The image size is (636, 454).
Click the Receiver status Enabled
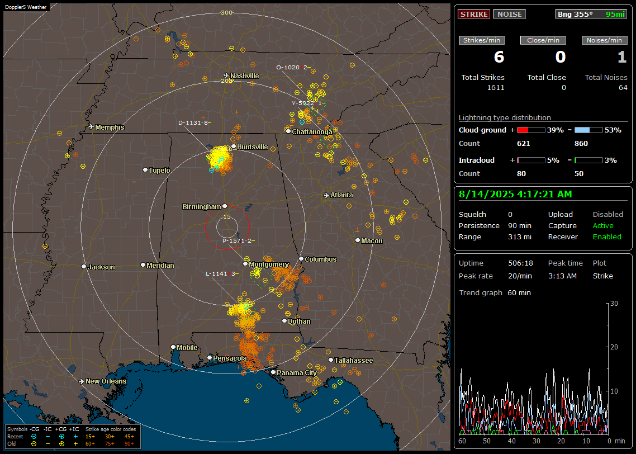607,237
